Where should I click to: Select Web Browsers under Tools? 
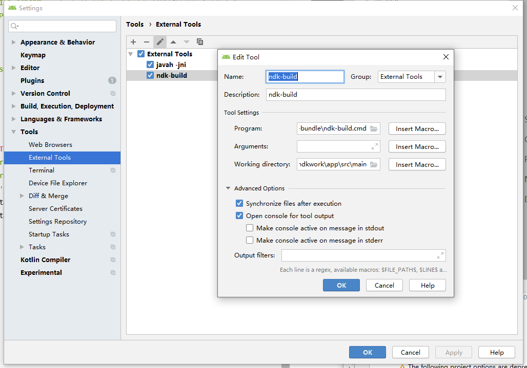[x=50, y=144]
